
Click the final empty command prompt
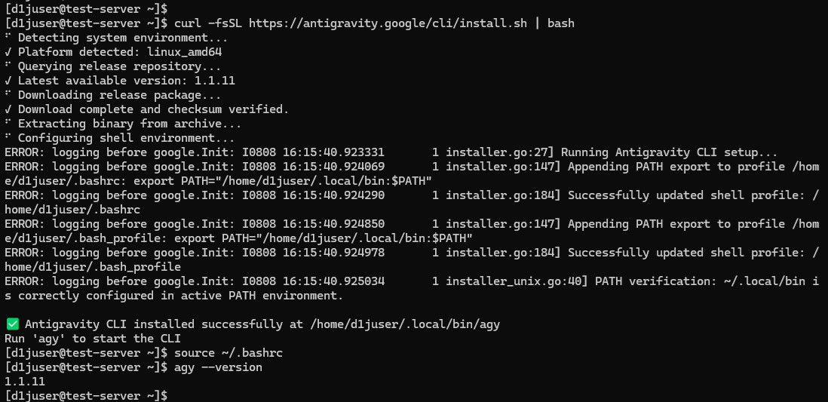[x=86, y=395]
